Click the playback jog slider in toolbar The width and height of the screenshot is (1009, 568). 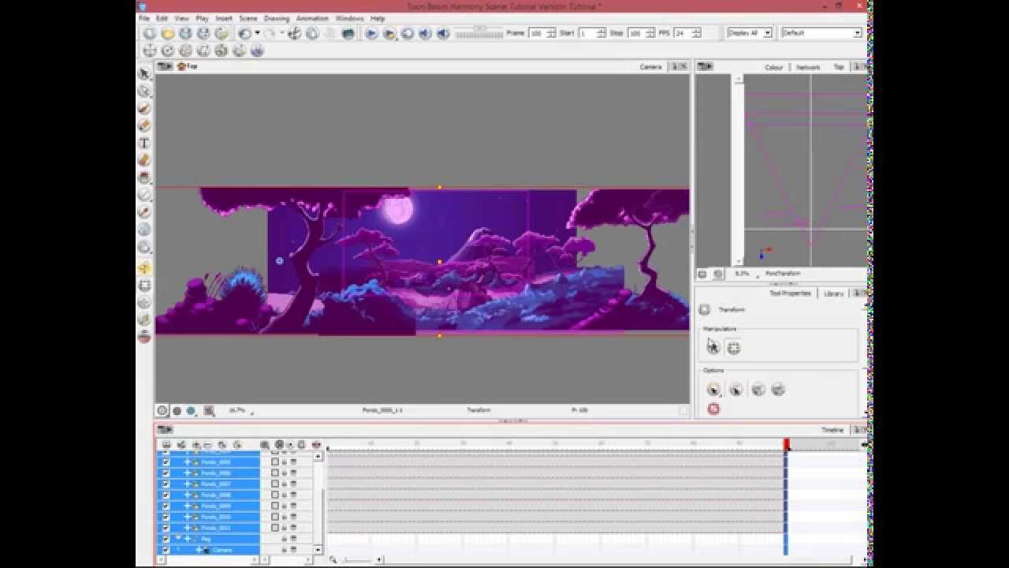click(478, 34)
